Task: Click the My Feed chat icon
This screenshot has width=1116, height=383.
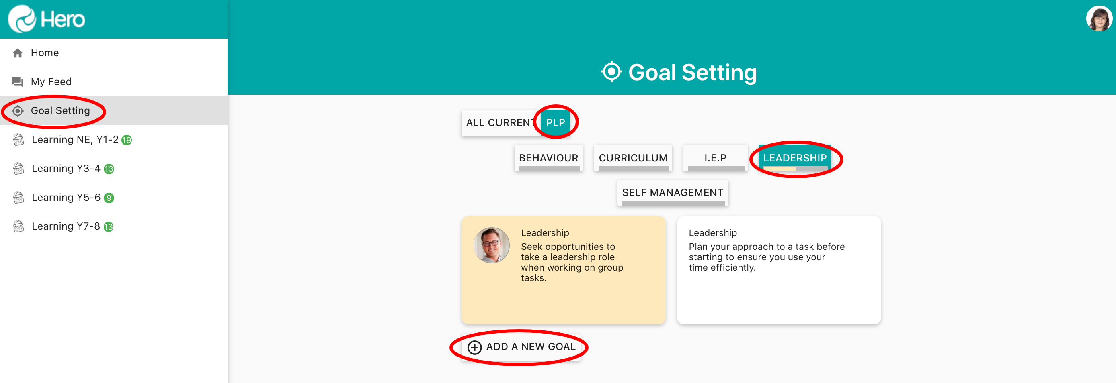Action: (x=18, y=82)
